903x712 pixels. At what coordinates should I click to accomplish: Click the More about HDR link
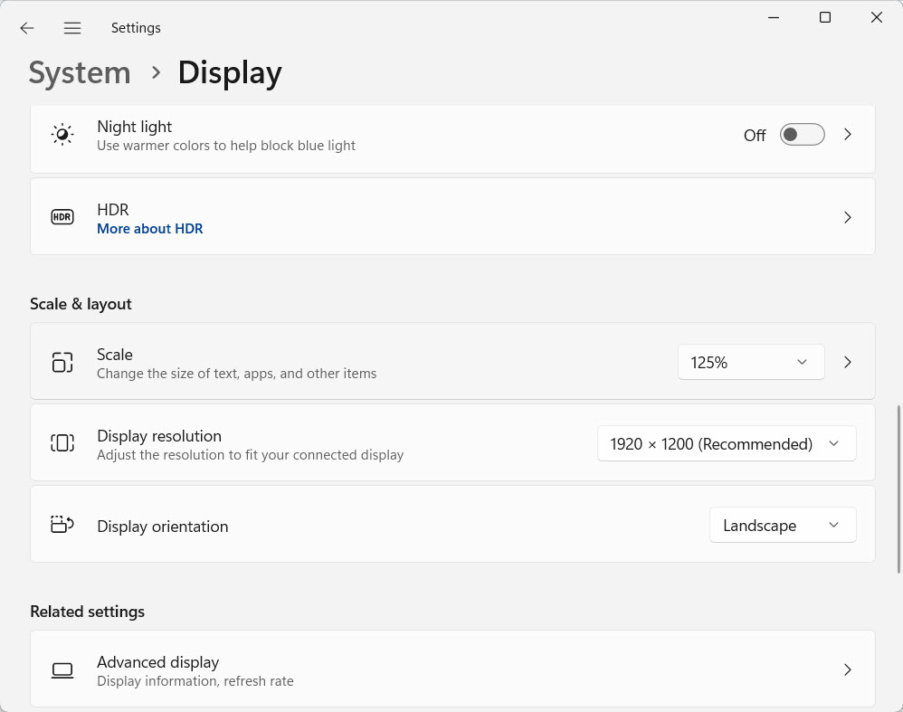pyautogui.click(x=149, y=229)
